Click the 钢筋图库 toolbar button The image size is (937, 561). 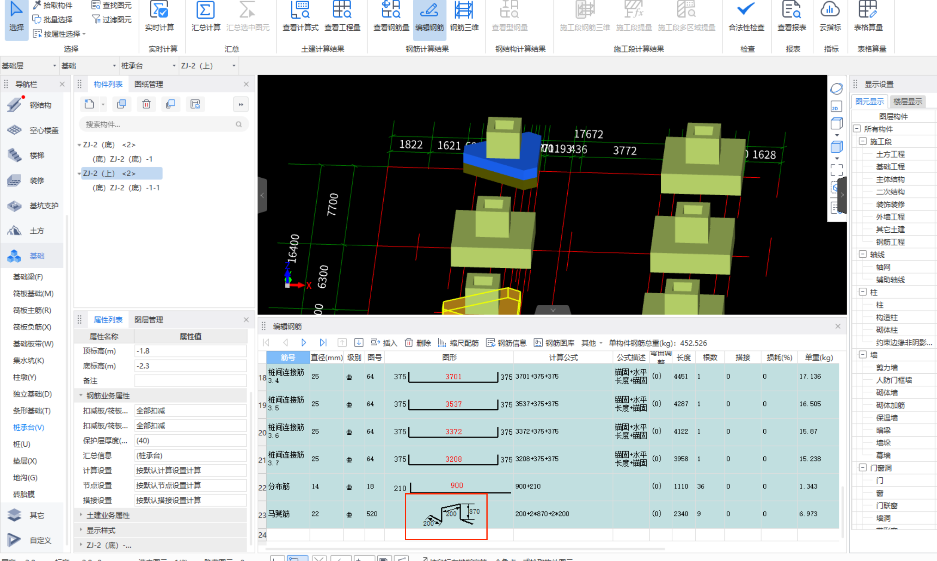point(554,343)
